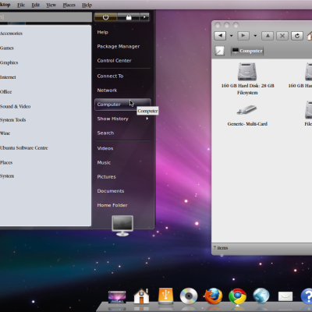Click desktop wallpaper icon in dock
This screenshot has height=312, width=312.
(x=117, y=296)
